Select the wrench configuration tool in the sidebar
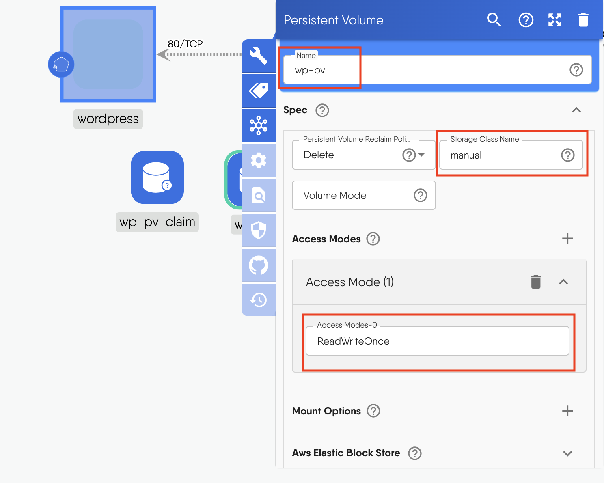 coord(259,56)
